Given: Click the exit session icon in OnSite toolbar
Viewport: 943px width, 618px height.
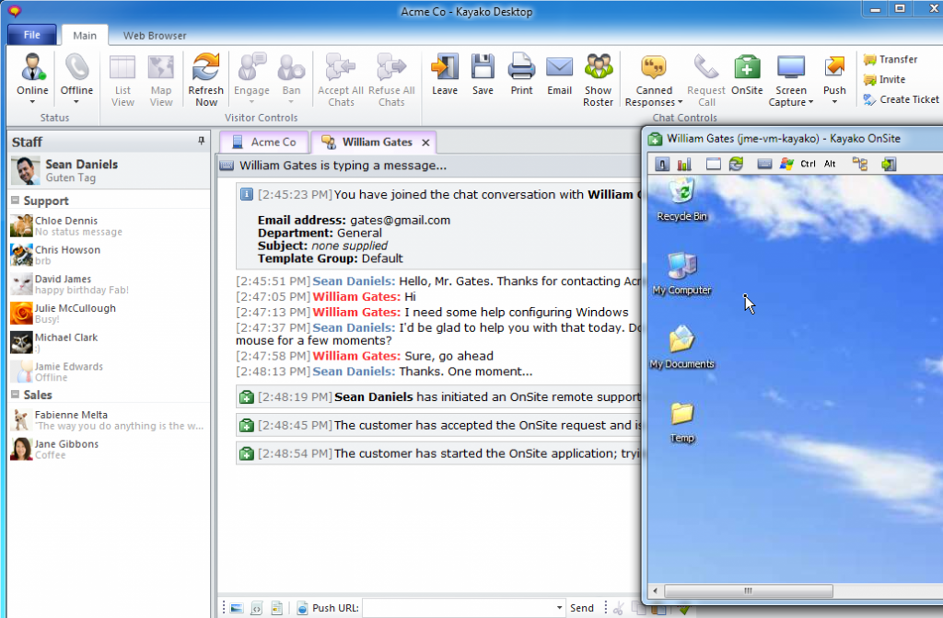Looking at the screenshot, I should pyautogui.click(x=889, y=164).
